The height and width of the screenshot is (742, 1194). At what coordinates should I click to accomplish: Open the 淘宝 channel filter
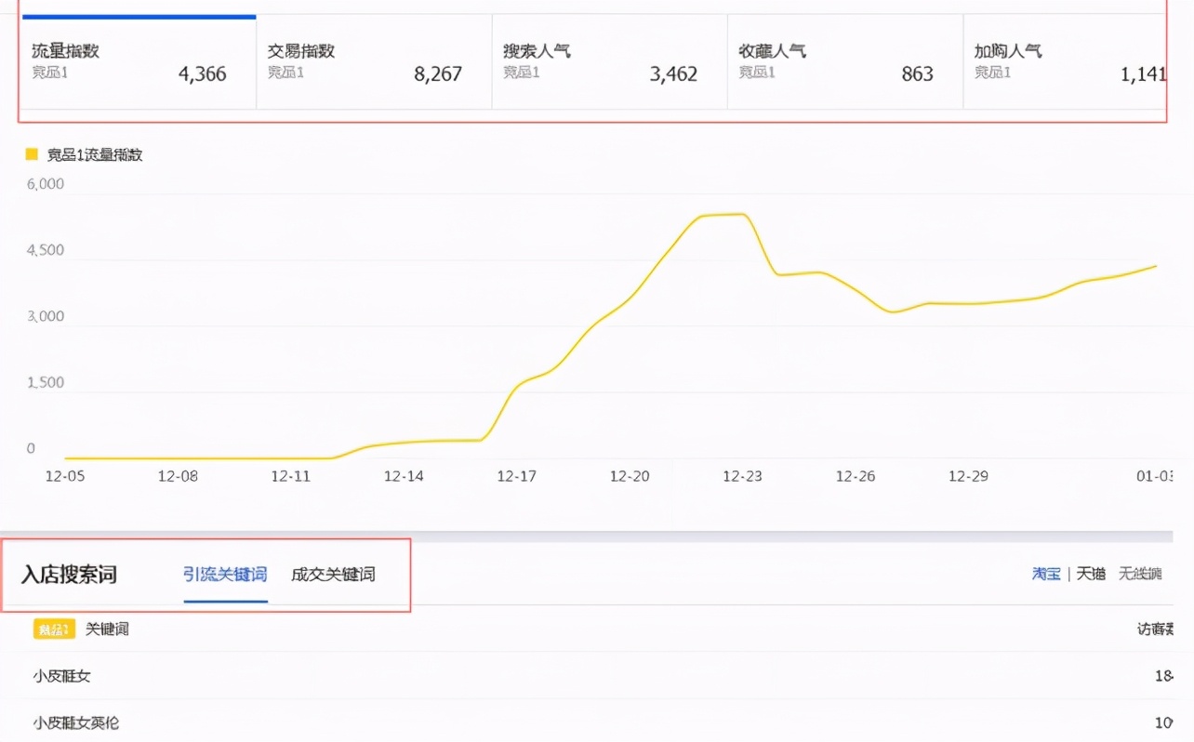(x=1045, y=574)
